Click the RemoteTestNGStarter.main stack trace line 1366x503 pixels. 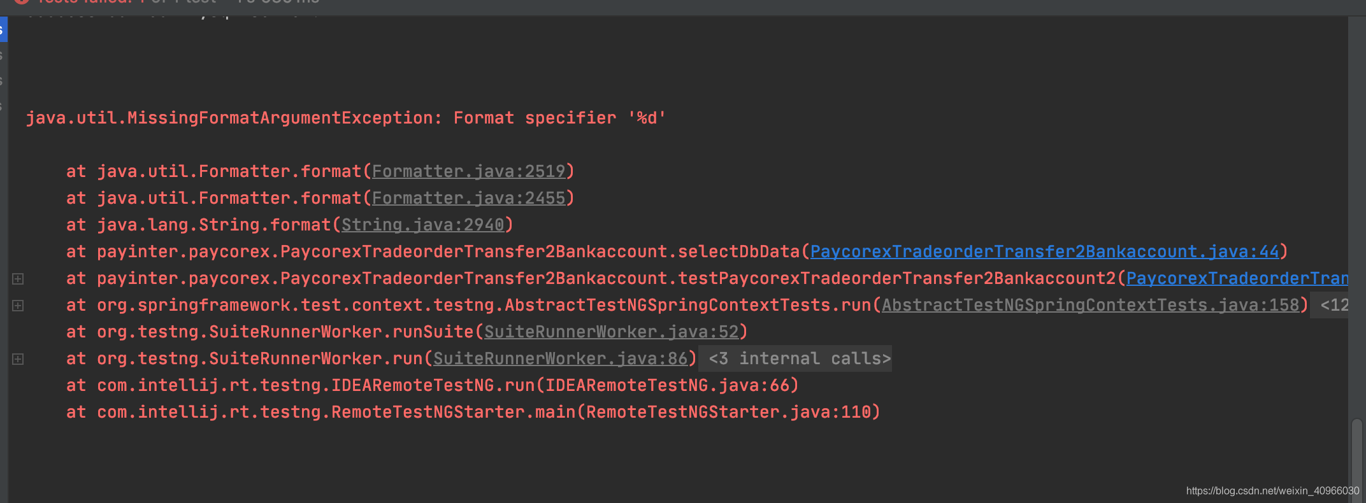pos(473,412)
